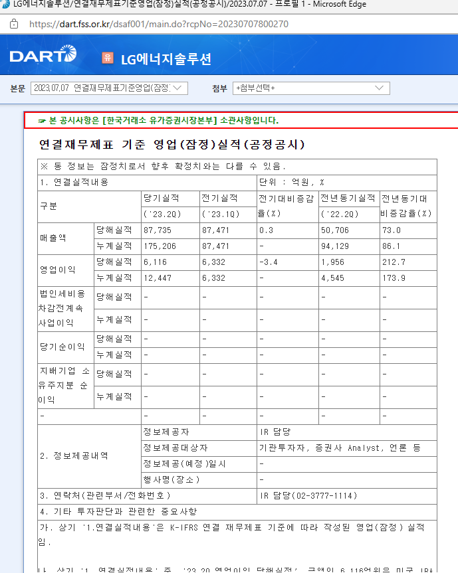Click the 행사명(장소) label
The image size is (458, 573).
point(172,480)
